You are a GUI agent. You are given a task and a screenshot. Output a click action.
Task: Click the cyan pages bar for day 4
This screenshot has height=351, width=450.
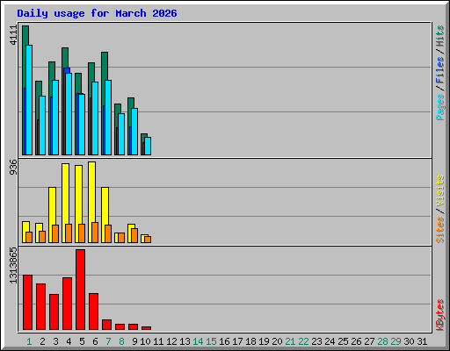click(69, 114)
